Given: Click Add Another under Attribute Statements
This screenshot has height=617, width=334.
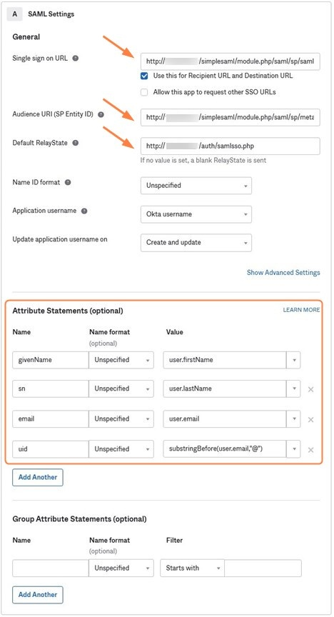Looking at the screenshot, I should pyautogui.click(x=38, y=477).
